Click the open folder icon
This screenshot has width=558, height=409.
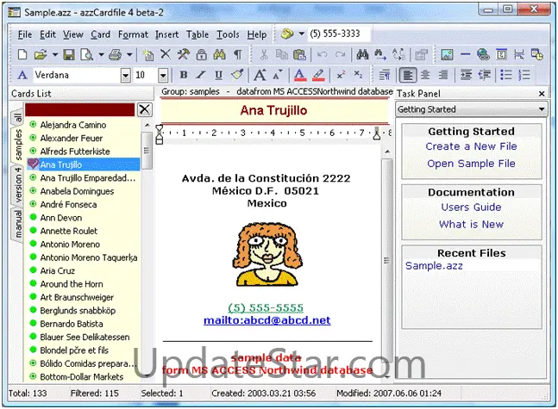click(x=41, y=54)
